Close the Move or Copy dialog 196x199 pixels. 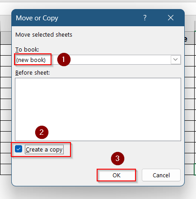171,18
